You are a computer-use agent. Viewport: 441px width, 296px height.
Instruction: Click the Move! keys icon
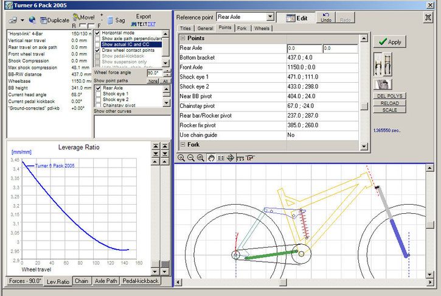76,17
